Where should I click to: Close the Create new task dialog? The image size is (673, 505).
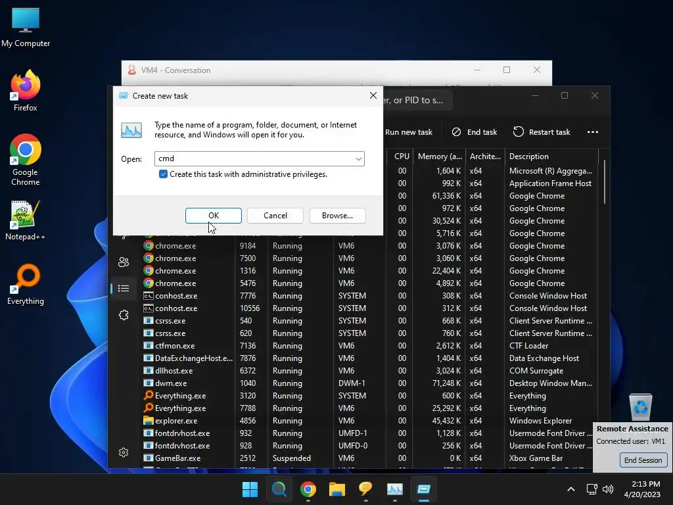(x=373, y=95)
